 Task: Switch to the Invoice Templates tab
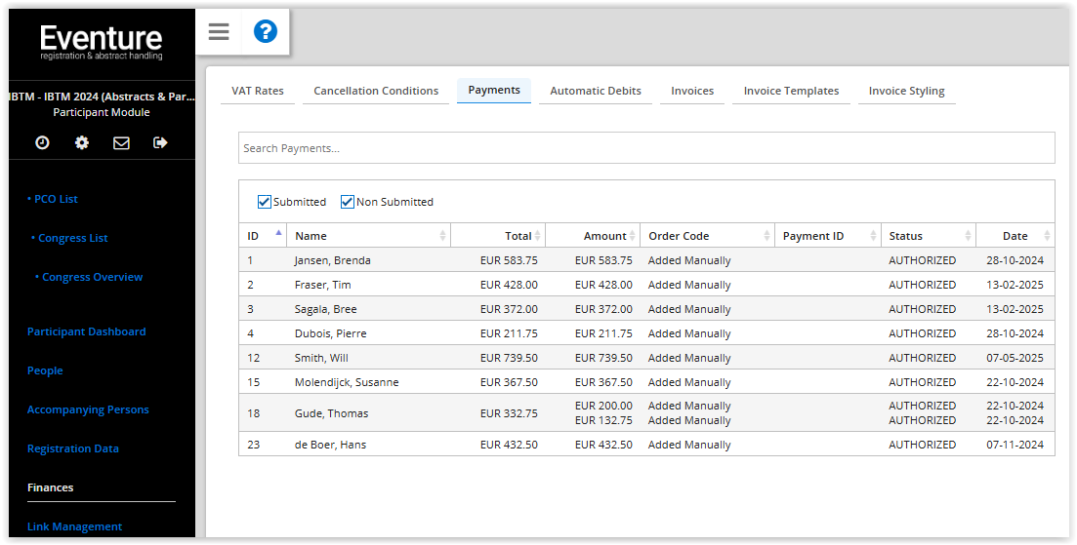791,91
